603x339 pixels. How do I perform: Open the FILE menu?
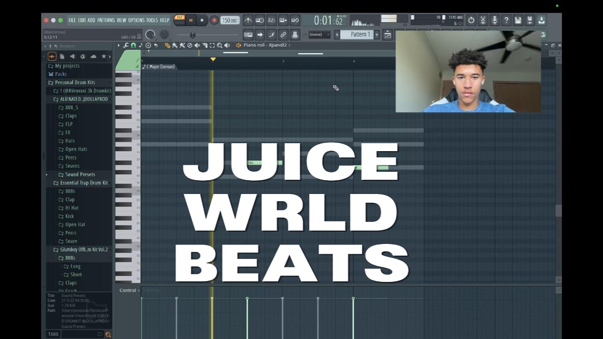pos(72,20)
